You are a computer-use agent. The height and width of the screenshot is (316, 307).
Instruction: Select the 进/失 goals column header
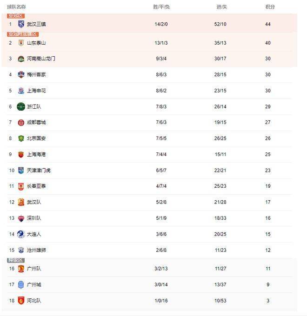tap(222, 7)
